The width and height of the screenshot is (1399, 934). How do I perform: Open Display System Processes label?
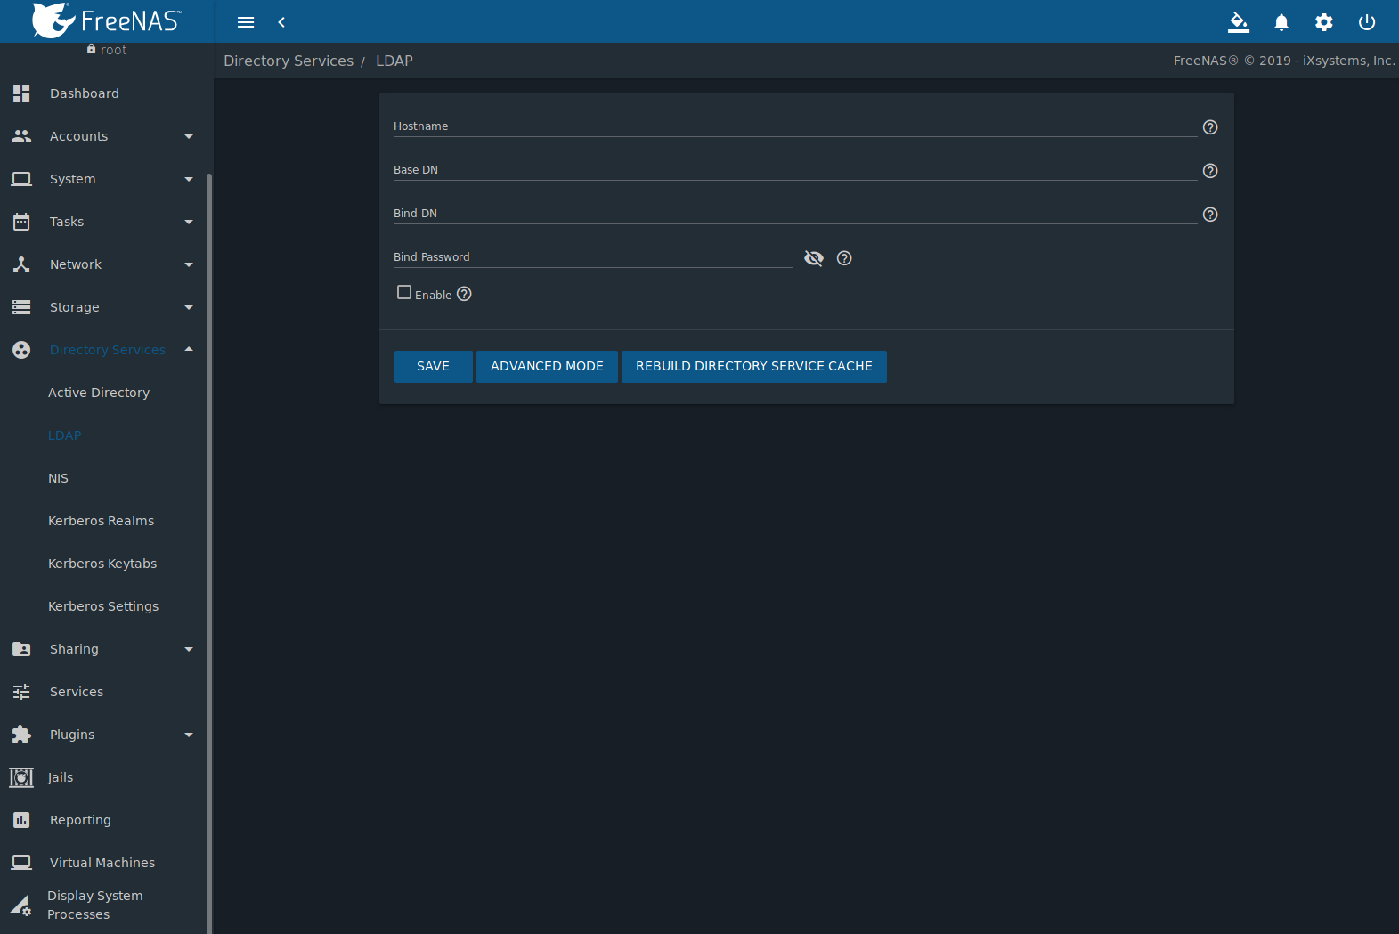coord(94,905)
